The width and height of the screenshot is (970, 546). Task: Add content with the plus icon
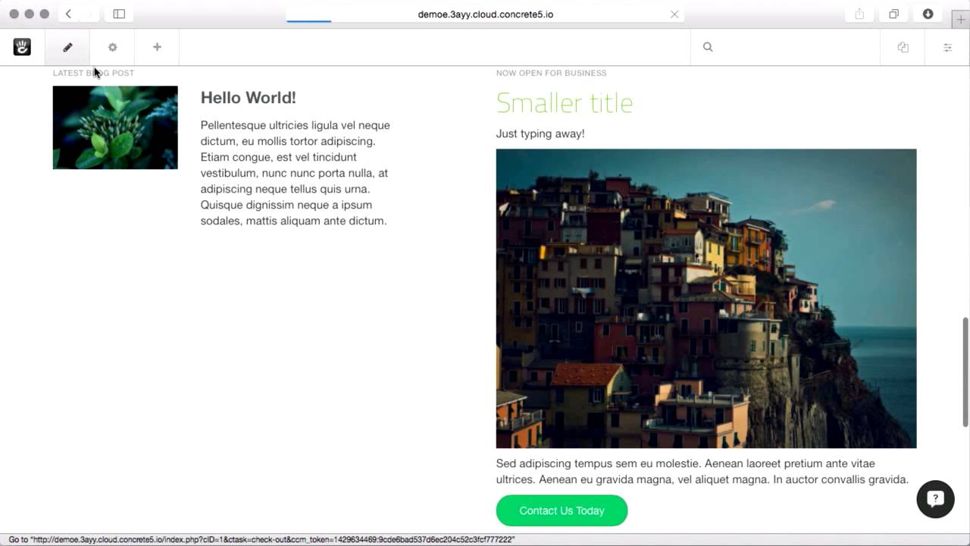[x=157, y=47]
